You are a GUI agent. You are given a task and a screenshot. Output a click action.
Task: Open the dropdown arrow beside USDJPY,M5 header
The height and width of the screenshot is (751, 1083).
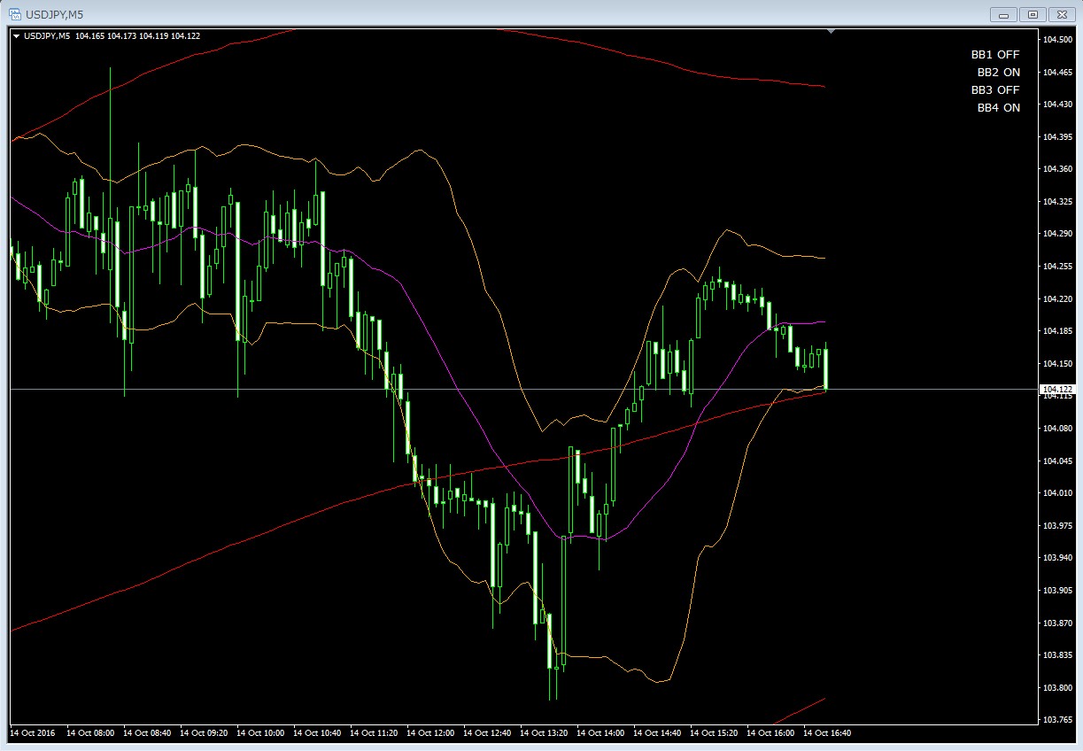[x=16, y=36]
